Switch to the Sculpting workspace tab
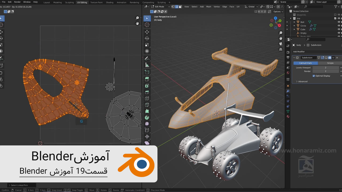The height and width of the screenshot is (192, 342). point(69,2)
